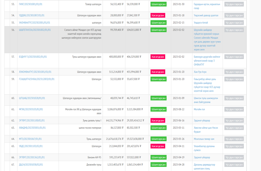Click Үр дүн гарсан button in row 56
The image size is (261, 171).
234,30
